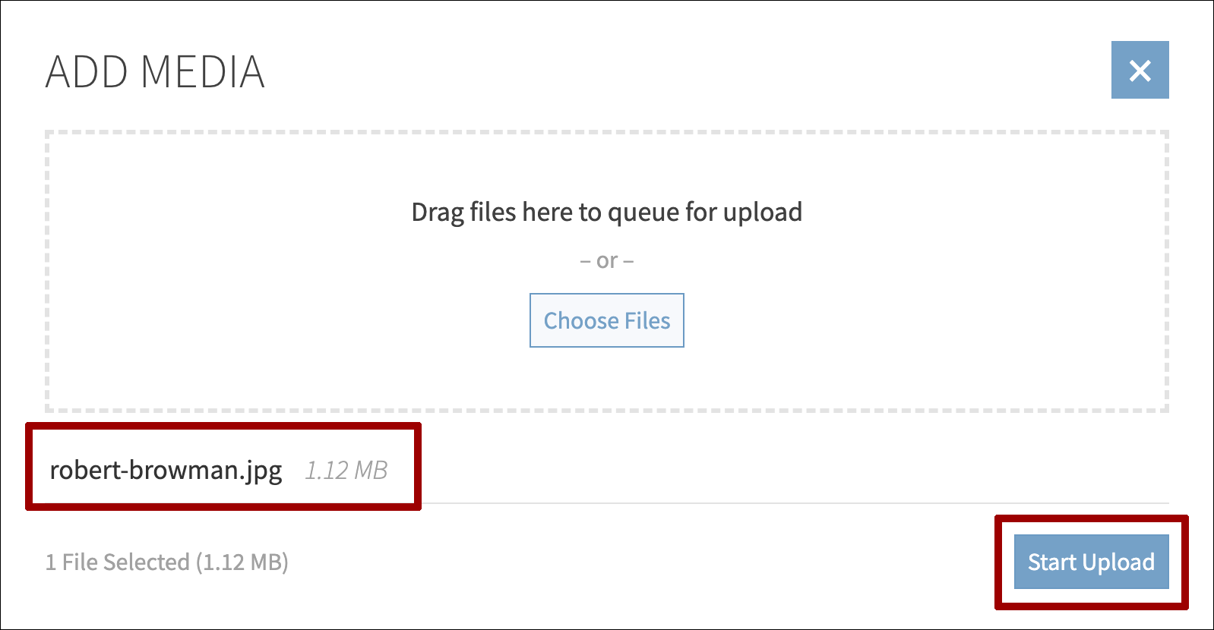Open file picker via Choose Files
This screenshot has width=1214, height=630.
coord(606,320)
